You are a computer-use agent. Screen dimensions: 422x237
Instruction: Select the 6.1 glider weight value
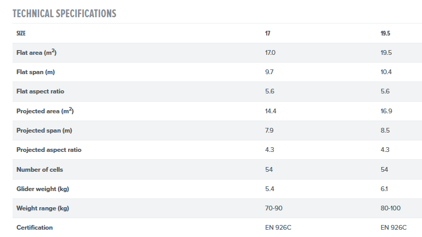(384, 189)
